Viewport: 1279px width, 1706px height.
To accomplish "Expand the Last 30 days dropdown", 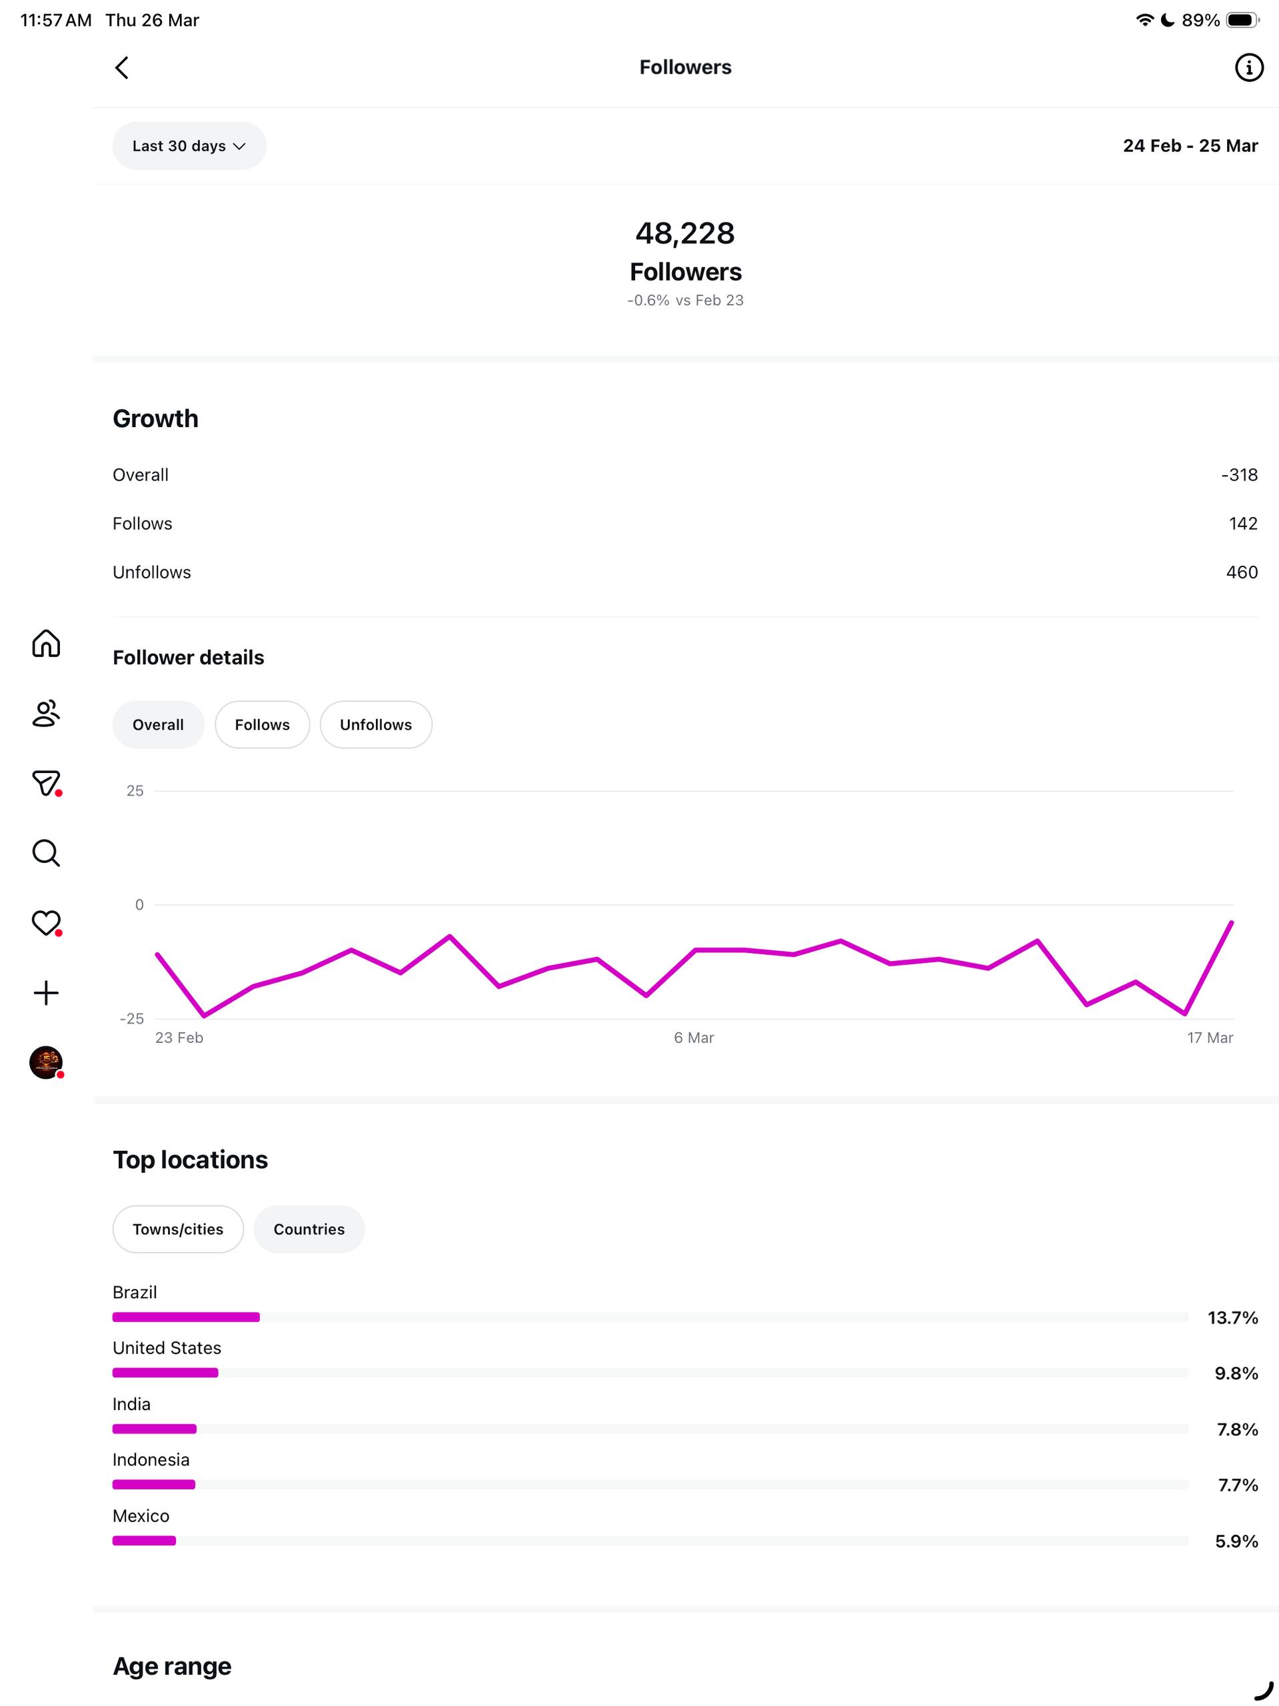I will pos(189,146).
